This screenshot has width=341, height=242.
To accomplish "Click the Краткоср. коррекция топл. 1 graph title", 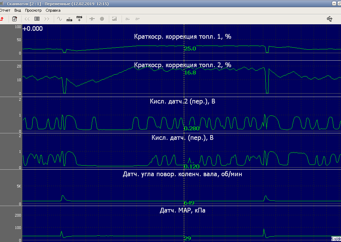I will [x=182, y=37].
